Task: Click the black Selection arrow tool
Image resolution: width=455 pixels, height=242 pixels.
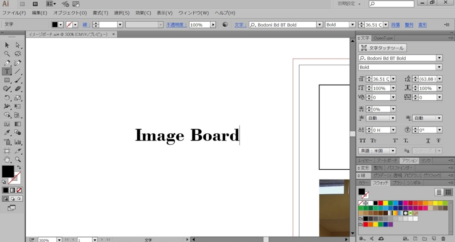Action: click(x=7, y=45)
